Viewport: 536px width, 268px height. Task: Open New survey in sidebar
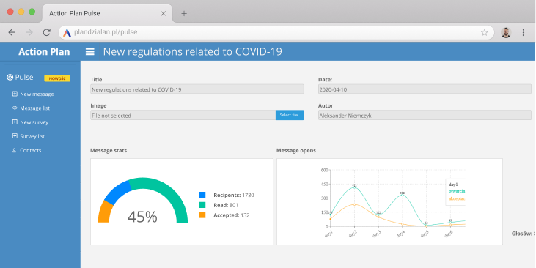pos(34,122)
